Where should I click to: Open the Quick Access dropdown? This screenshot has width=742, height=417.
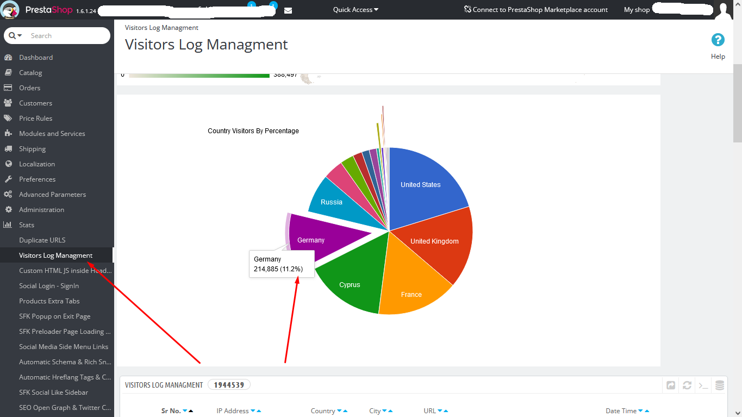point(356,10)
